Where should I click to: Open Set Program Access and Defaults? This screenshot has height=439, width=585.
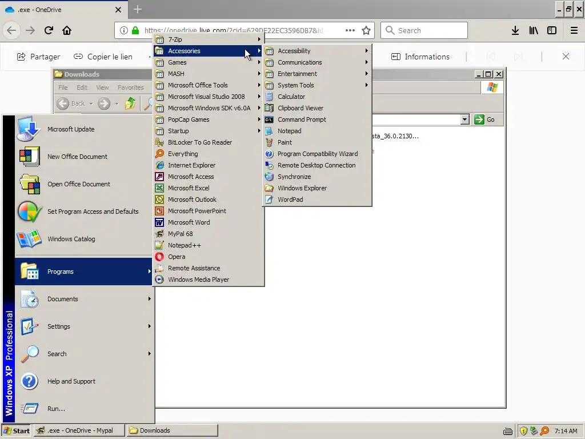click(x=84, y=211)
